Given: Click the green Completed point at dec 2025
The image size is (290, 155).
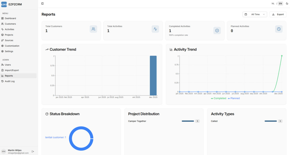Looking at the screenshot, I should pyautogui.click(x=282, y=56).
